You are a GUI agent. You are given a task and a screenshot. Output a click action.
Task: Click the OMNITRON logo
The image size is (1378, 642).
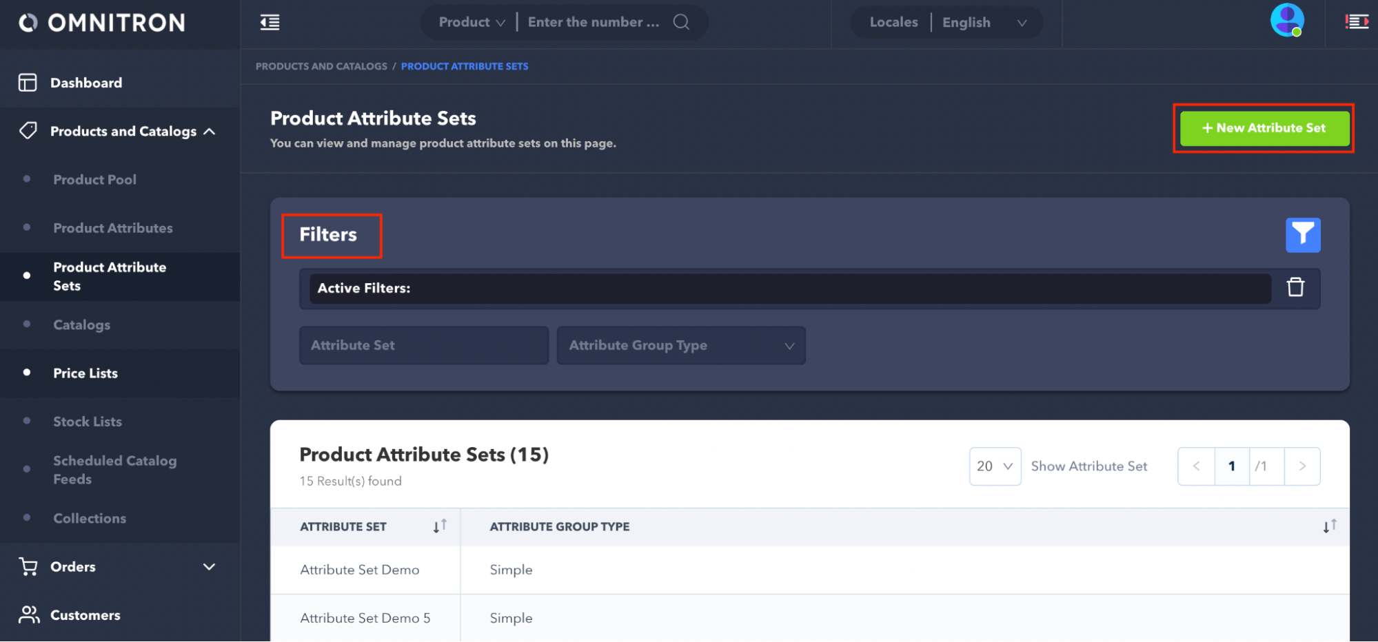point(102,23)
